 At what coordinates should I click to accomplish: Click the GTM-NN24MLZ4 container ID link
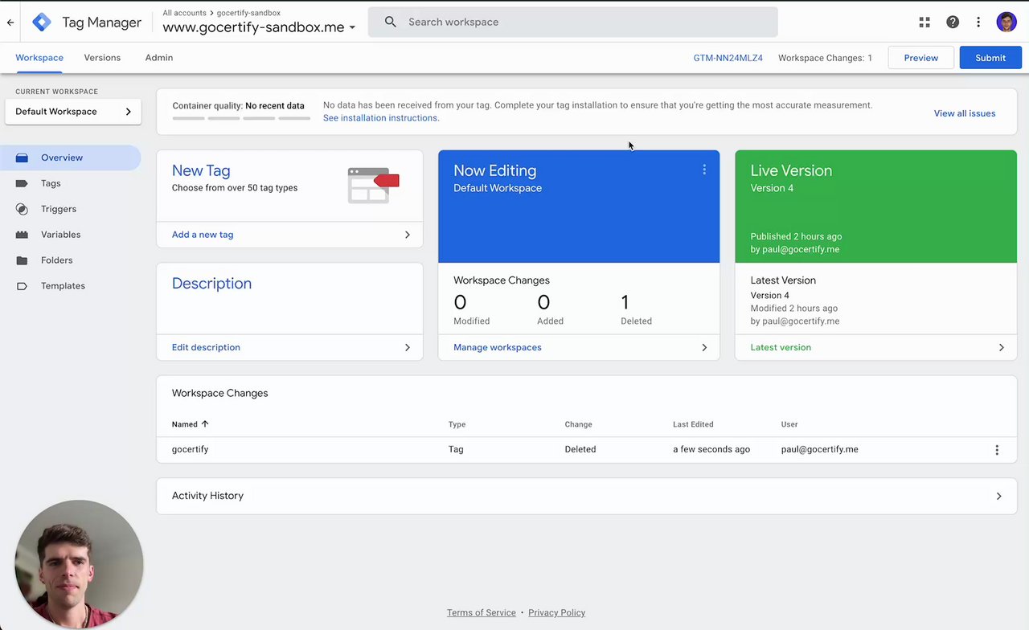728,58
